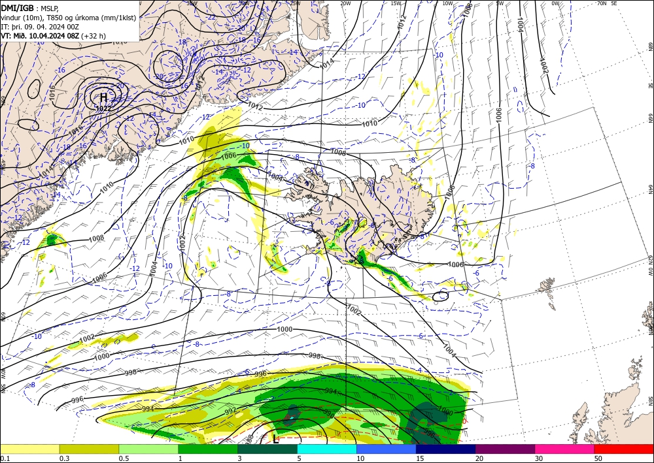
Task: Click the '0.3' value on the legend scale
Action: [64, 458]
